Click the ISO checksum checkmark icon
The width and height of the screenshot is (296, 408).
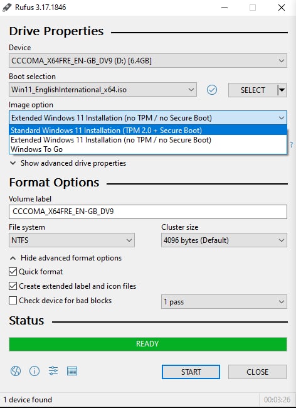coord(212,90)
